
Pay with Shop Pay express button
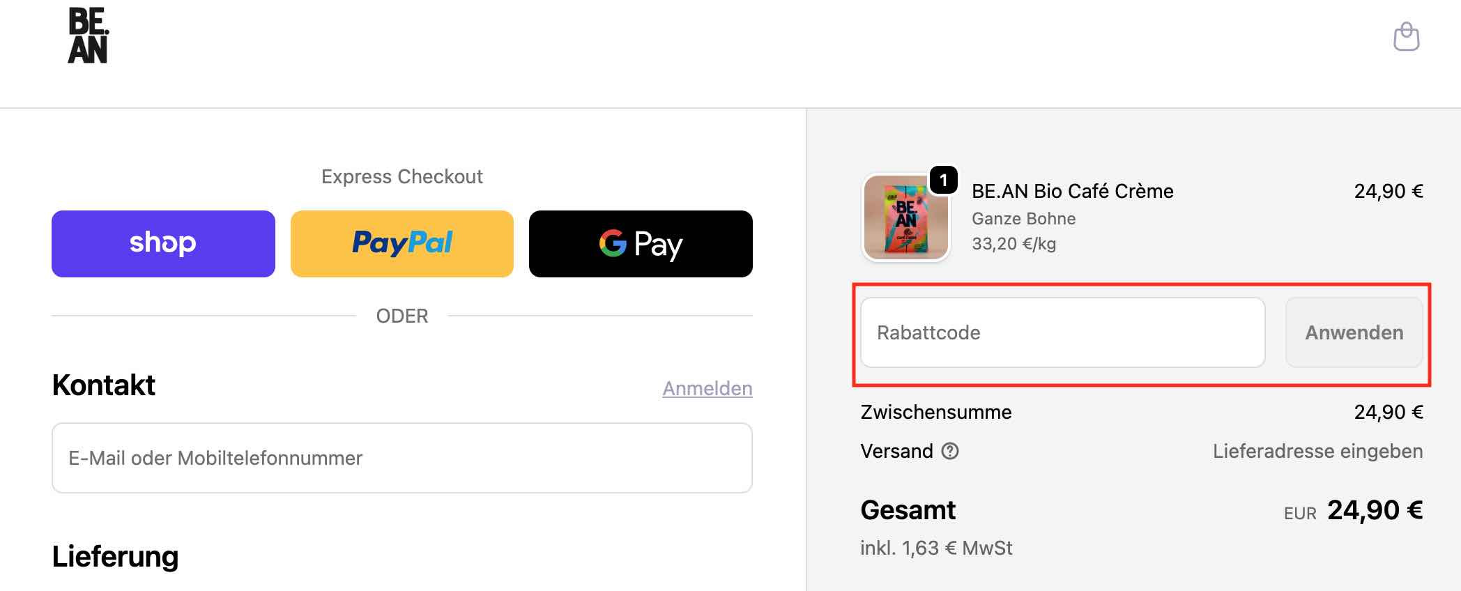tap(163, 244)
